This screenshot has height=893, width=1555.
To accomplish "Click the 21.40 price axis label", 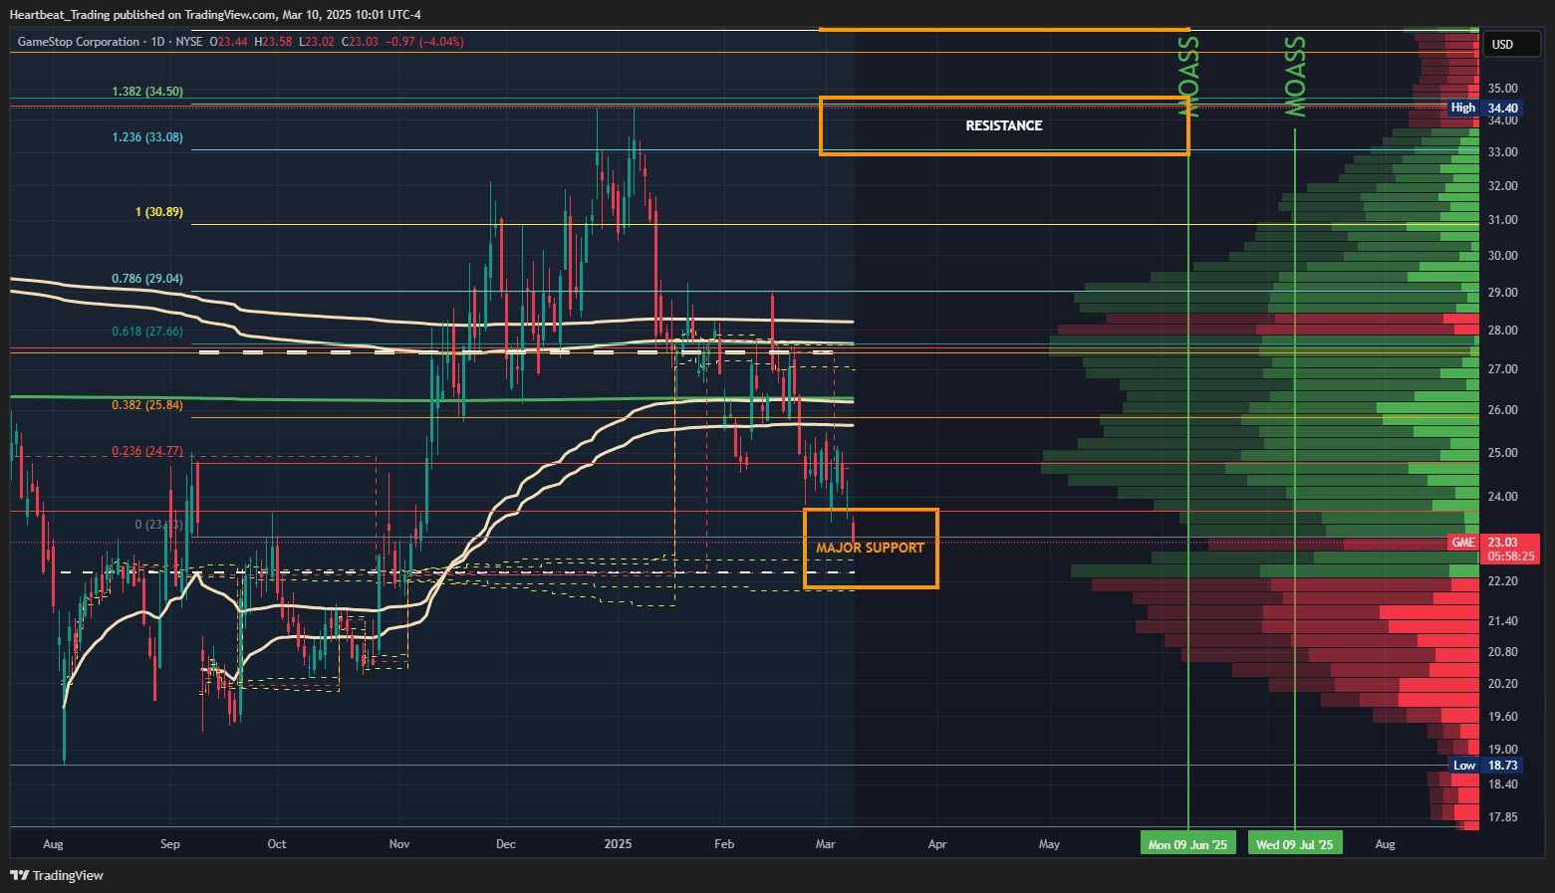I will (1503, 621).
